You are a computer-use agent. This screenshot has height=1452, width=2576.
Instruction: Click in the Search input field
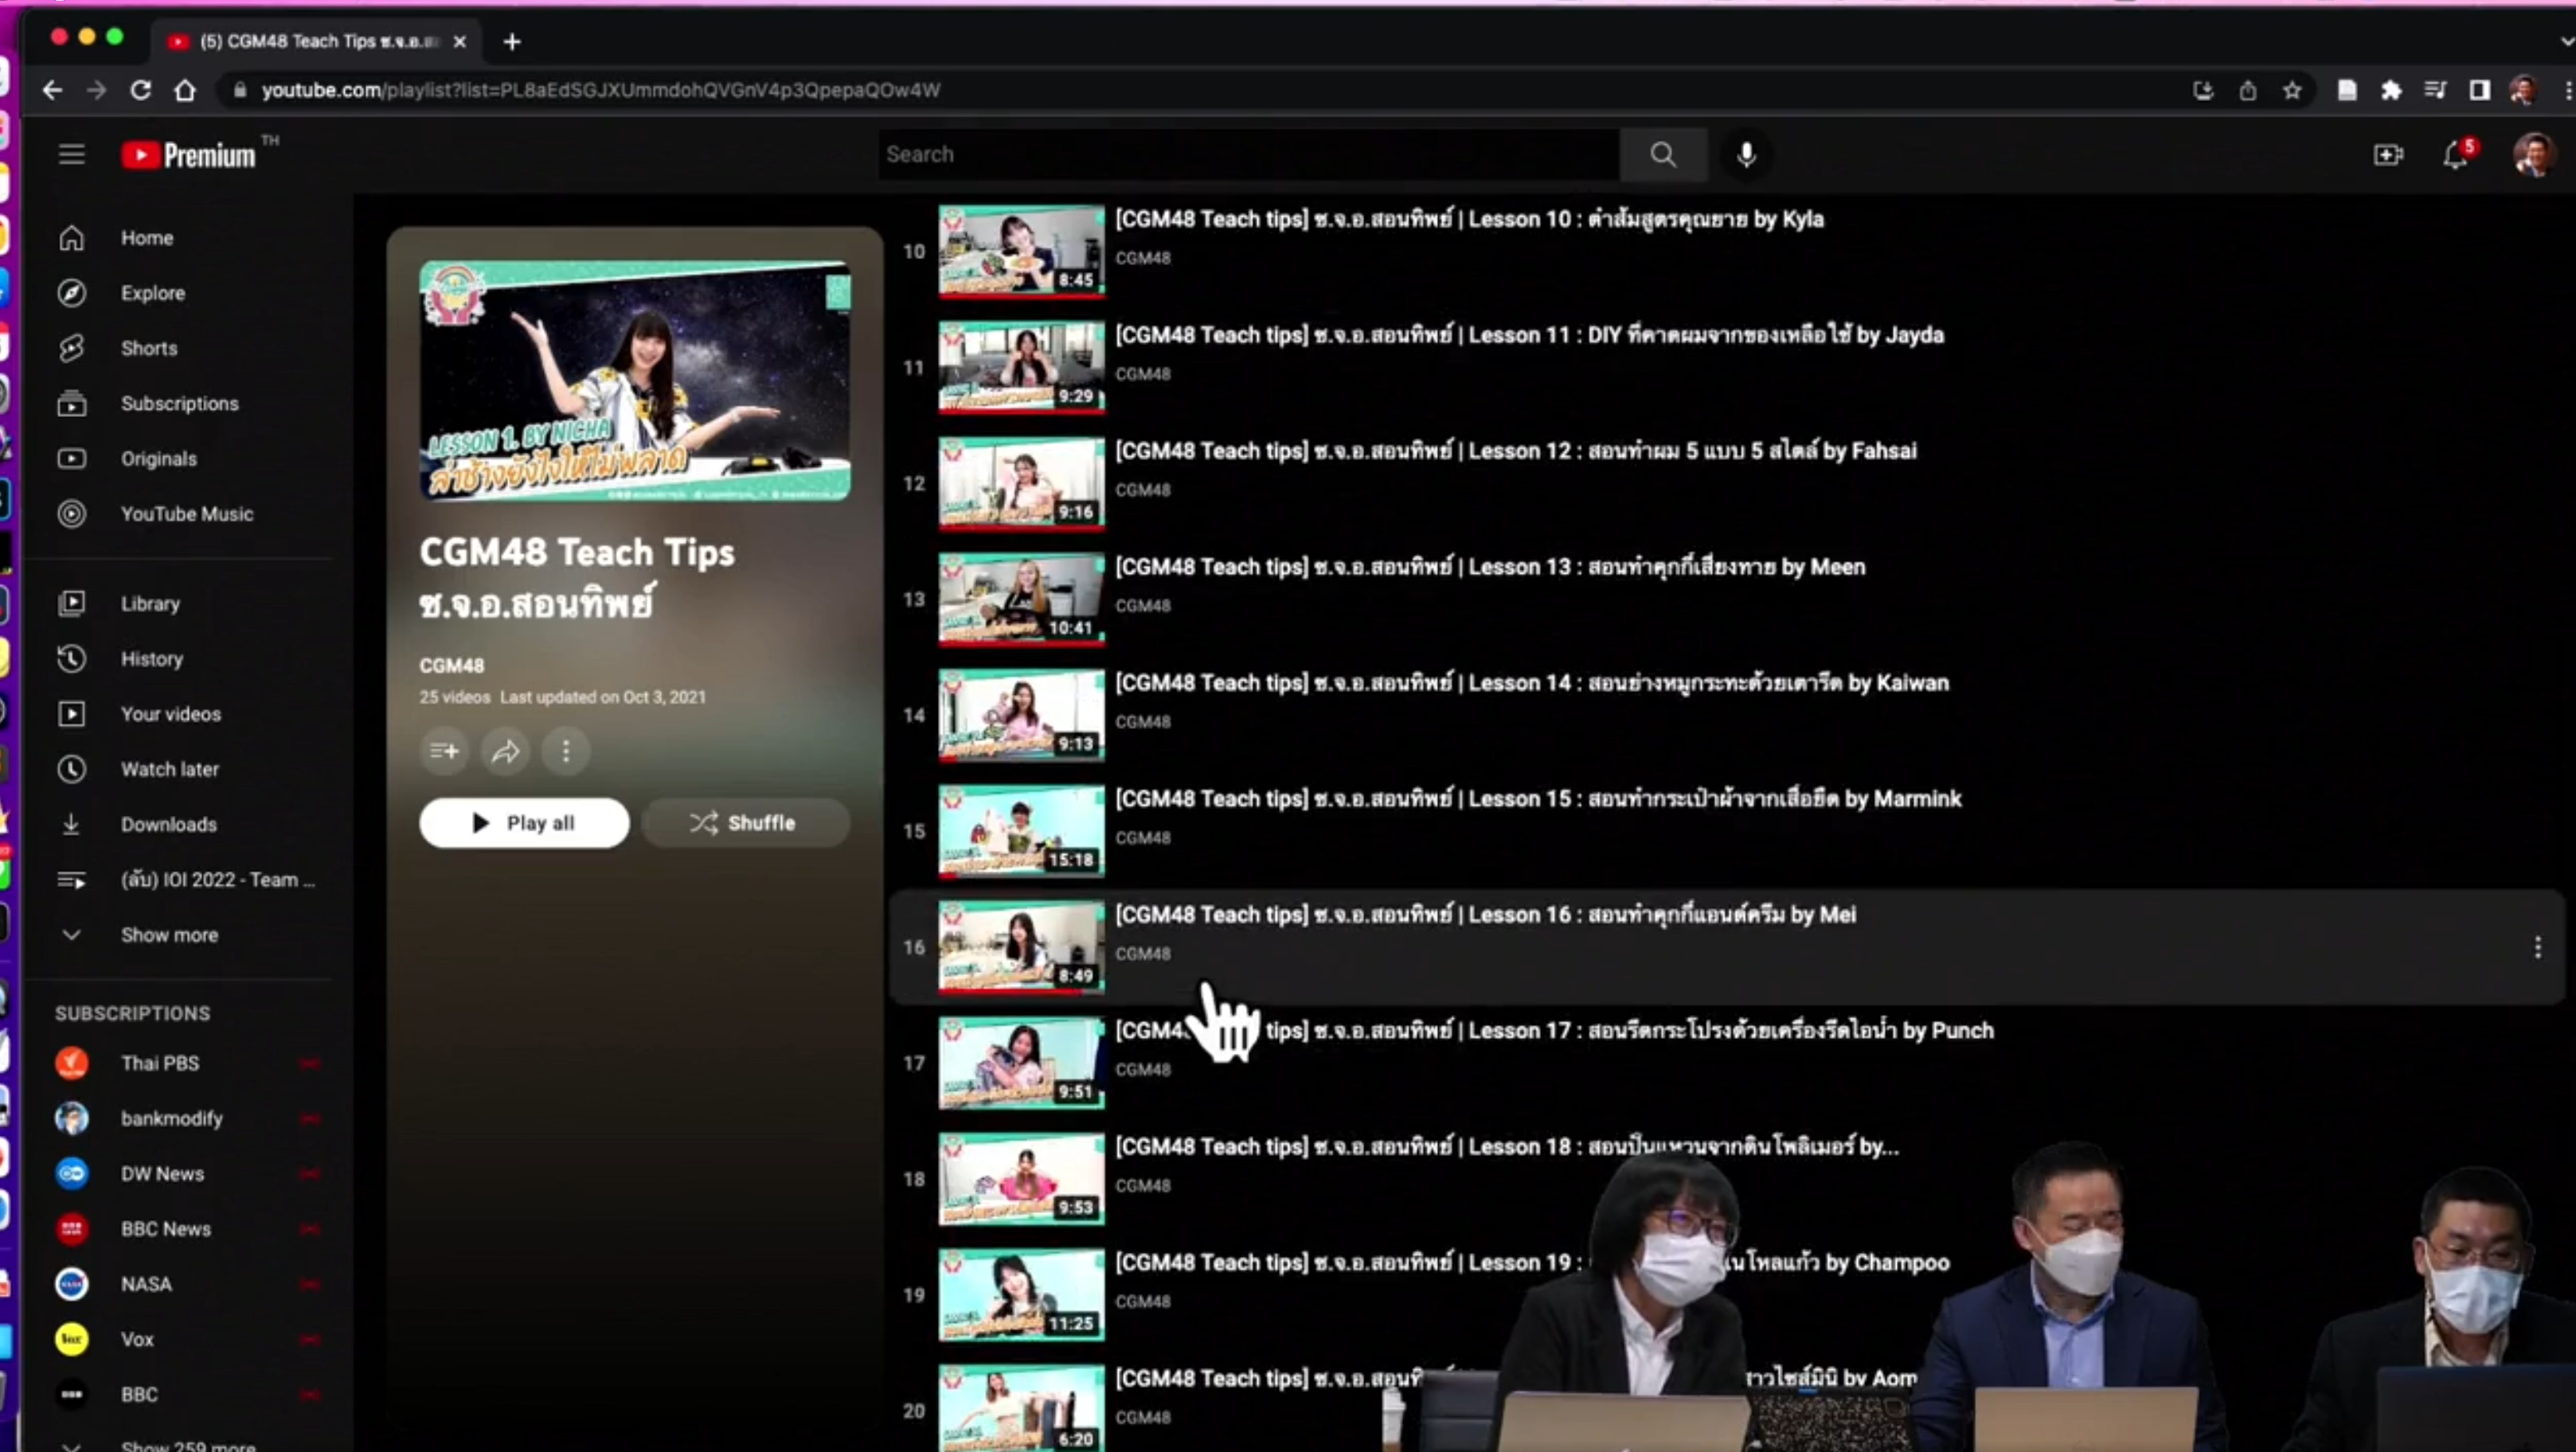tap(1249, 154)
